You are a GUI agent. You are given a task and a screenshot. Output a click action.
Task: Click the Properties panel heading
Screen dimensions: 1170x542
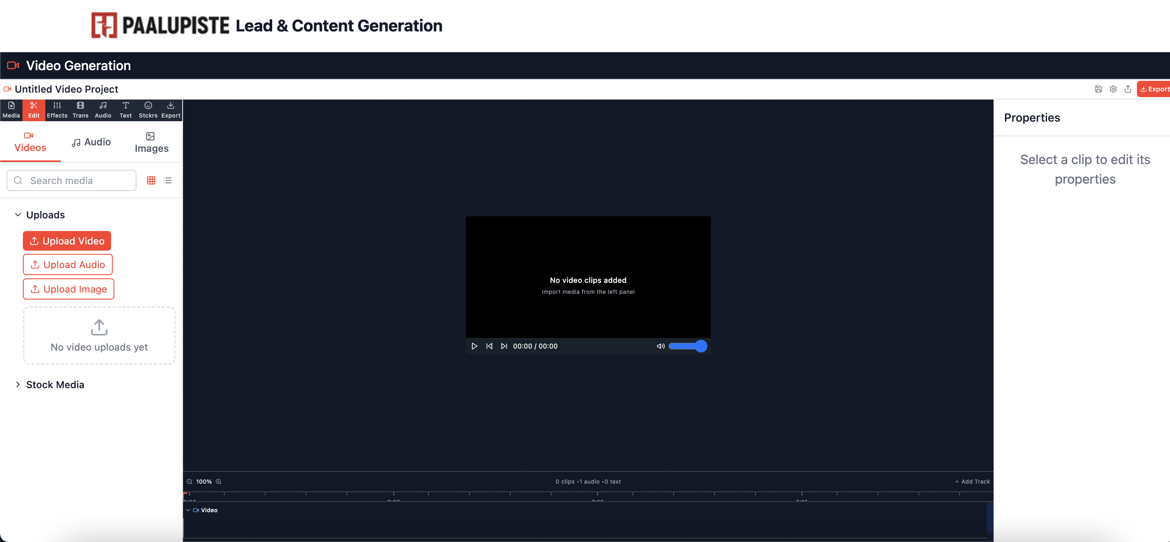1032,118
